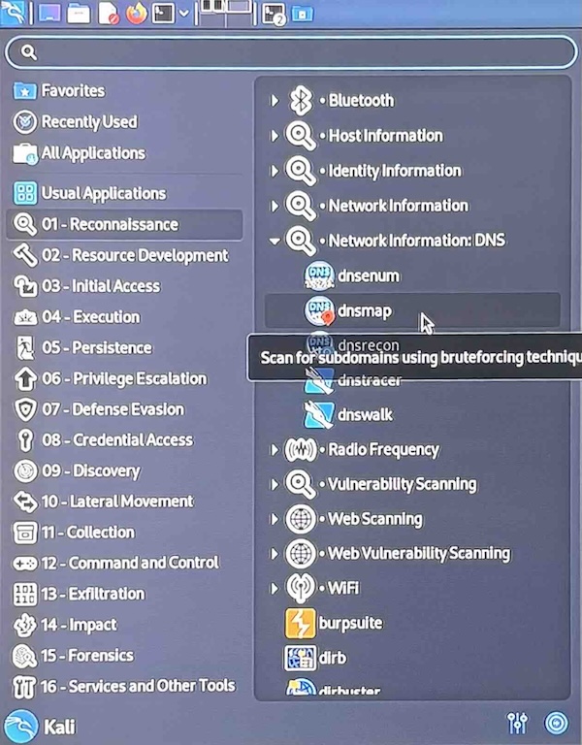Select 15 - Forensics category
This screenshot has width=582, height=745.
(x=86, y=656)
